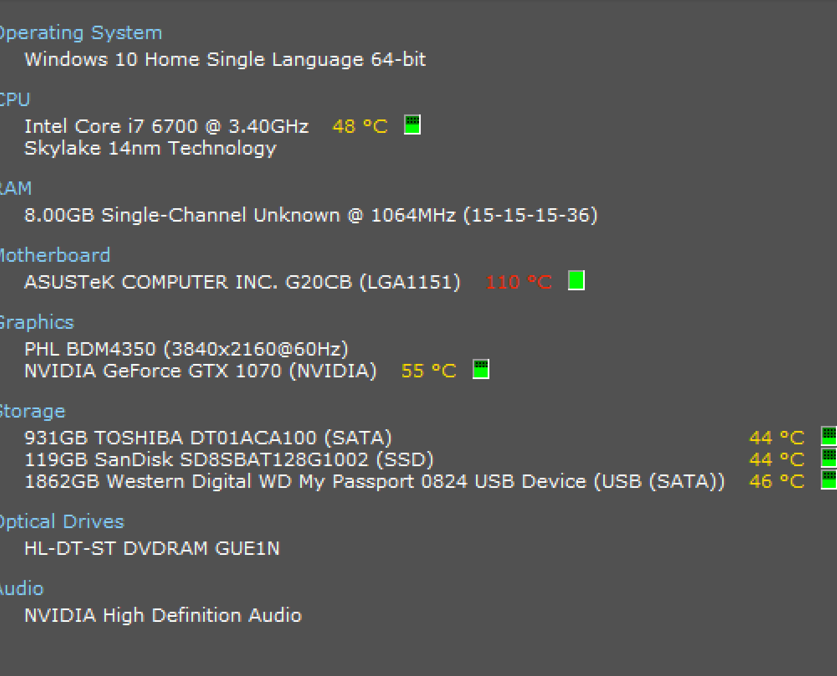Click the 48 °C CPU temperature reading

click(x=360, y=126)
